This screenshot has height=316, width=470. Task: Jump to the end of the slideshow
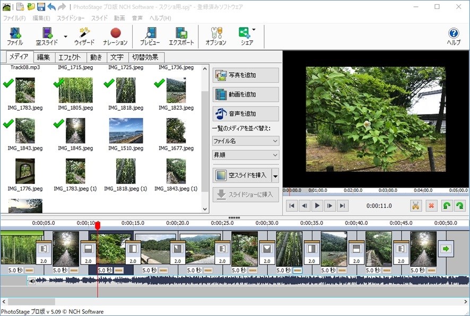pos(343,206)
